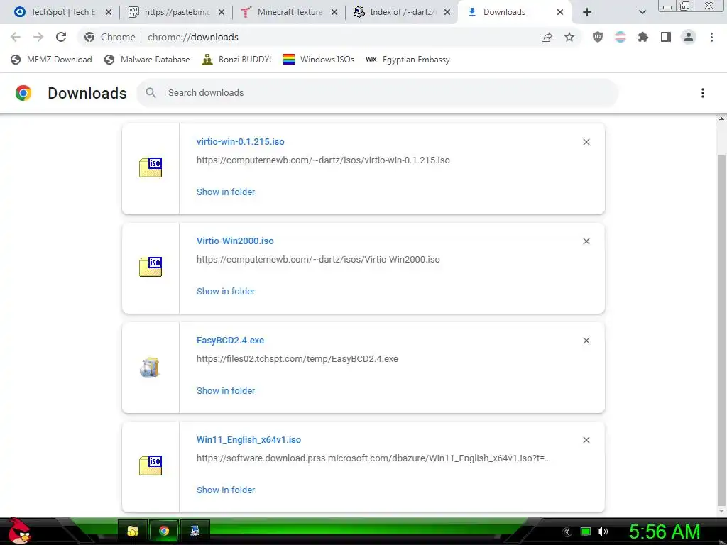Image resolution: width=727 pixels, height=545 pixels.
Task: Open the uBlock Origin extension icon
Action: (x=598, y=37)
